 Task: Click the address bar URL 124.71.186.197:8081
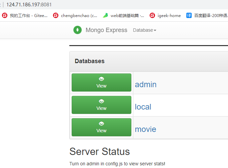pyautogui.click(x=29, y=5)
